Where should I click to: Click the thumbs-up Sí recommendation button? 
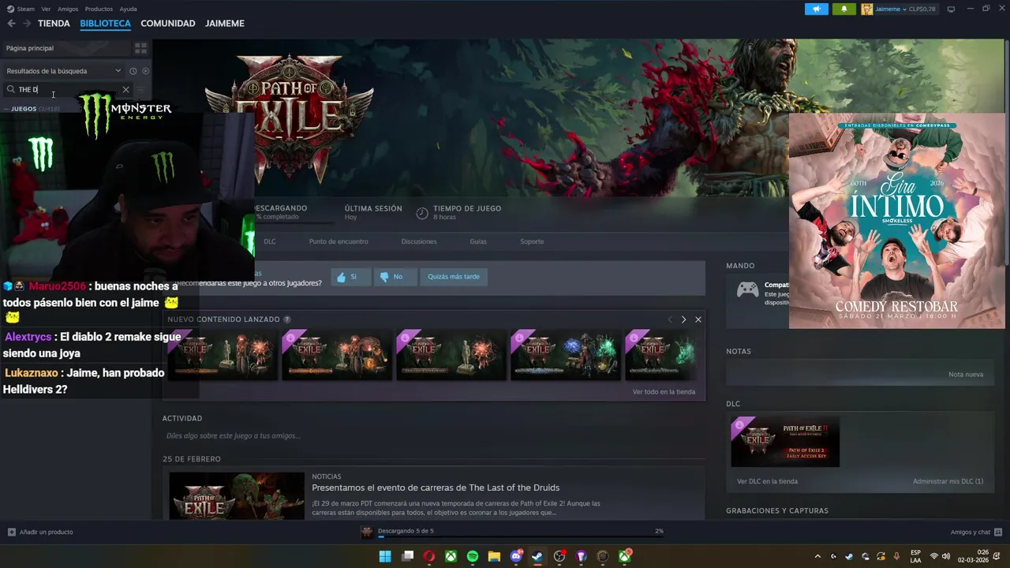pyautogui.click(x=351, y=277)
